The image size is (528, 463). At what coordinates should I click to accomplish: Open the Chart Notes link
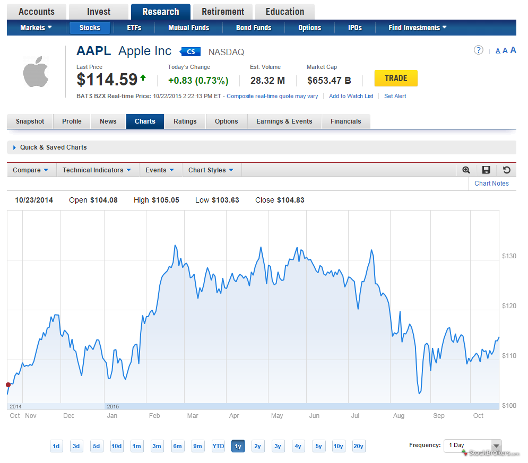[x=491, y=184]
